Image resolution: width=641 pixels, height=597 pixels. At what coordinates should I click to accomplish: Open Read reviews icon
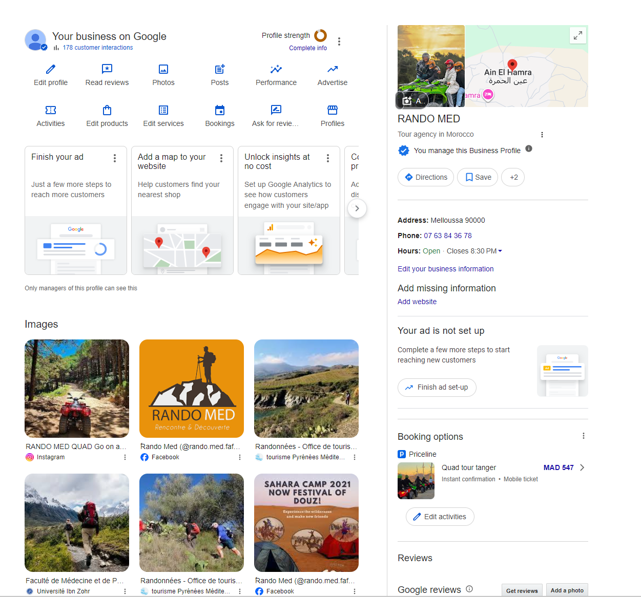107,69
